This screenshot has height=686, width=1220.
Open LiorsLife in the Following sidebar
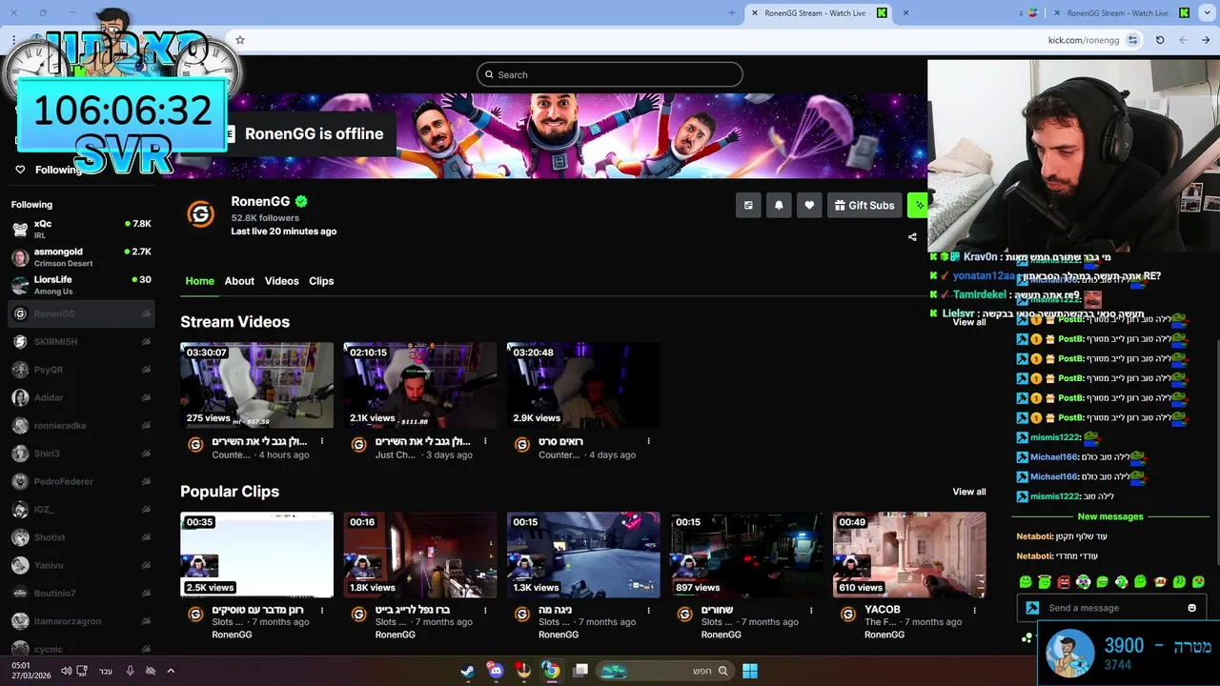[81, 285]
